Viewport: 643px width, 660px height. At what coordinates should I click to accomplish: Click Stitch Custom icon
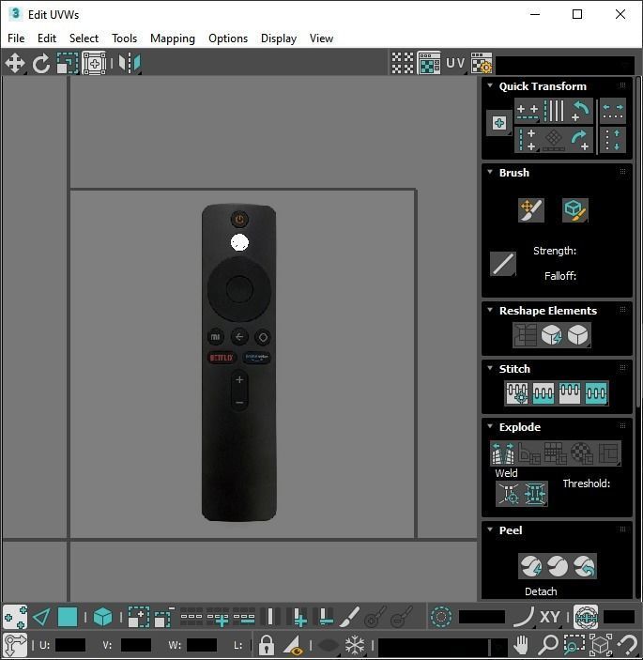596,393
